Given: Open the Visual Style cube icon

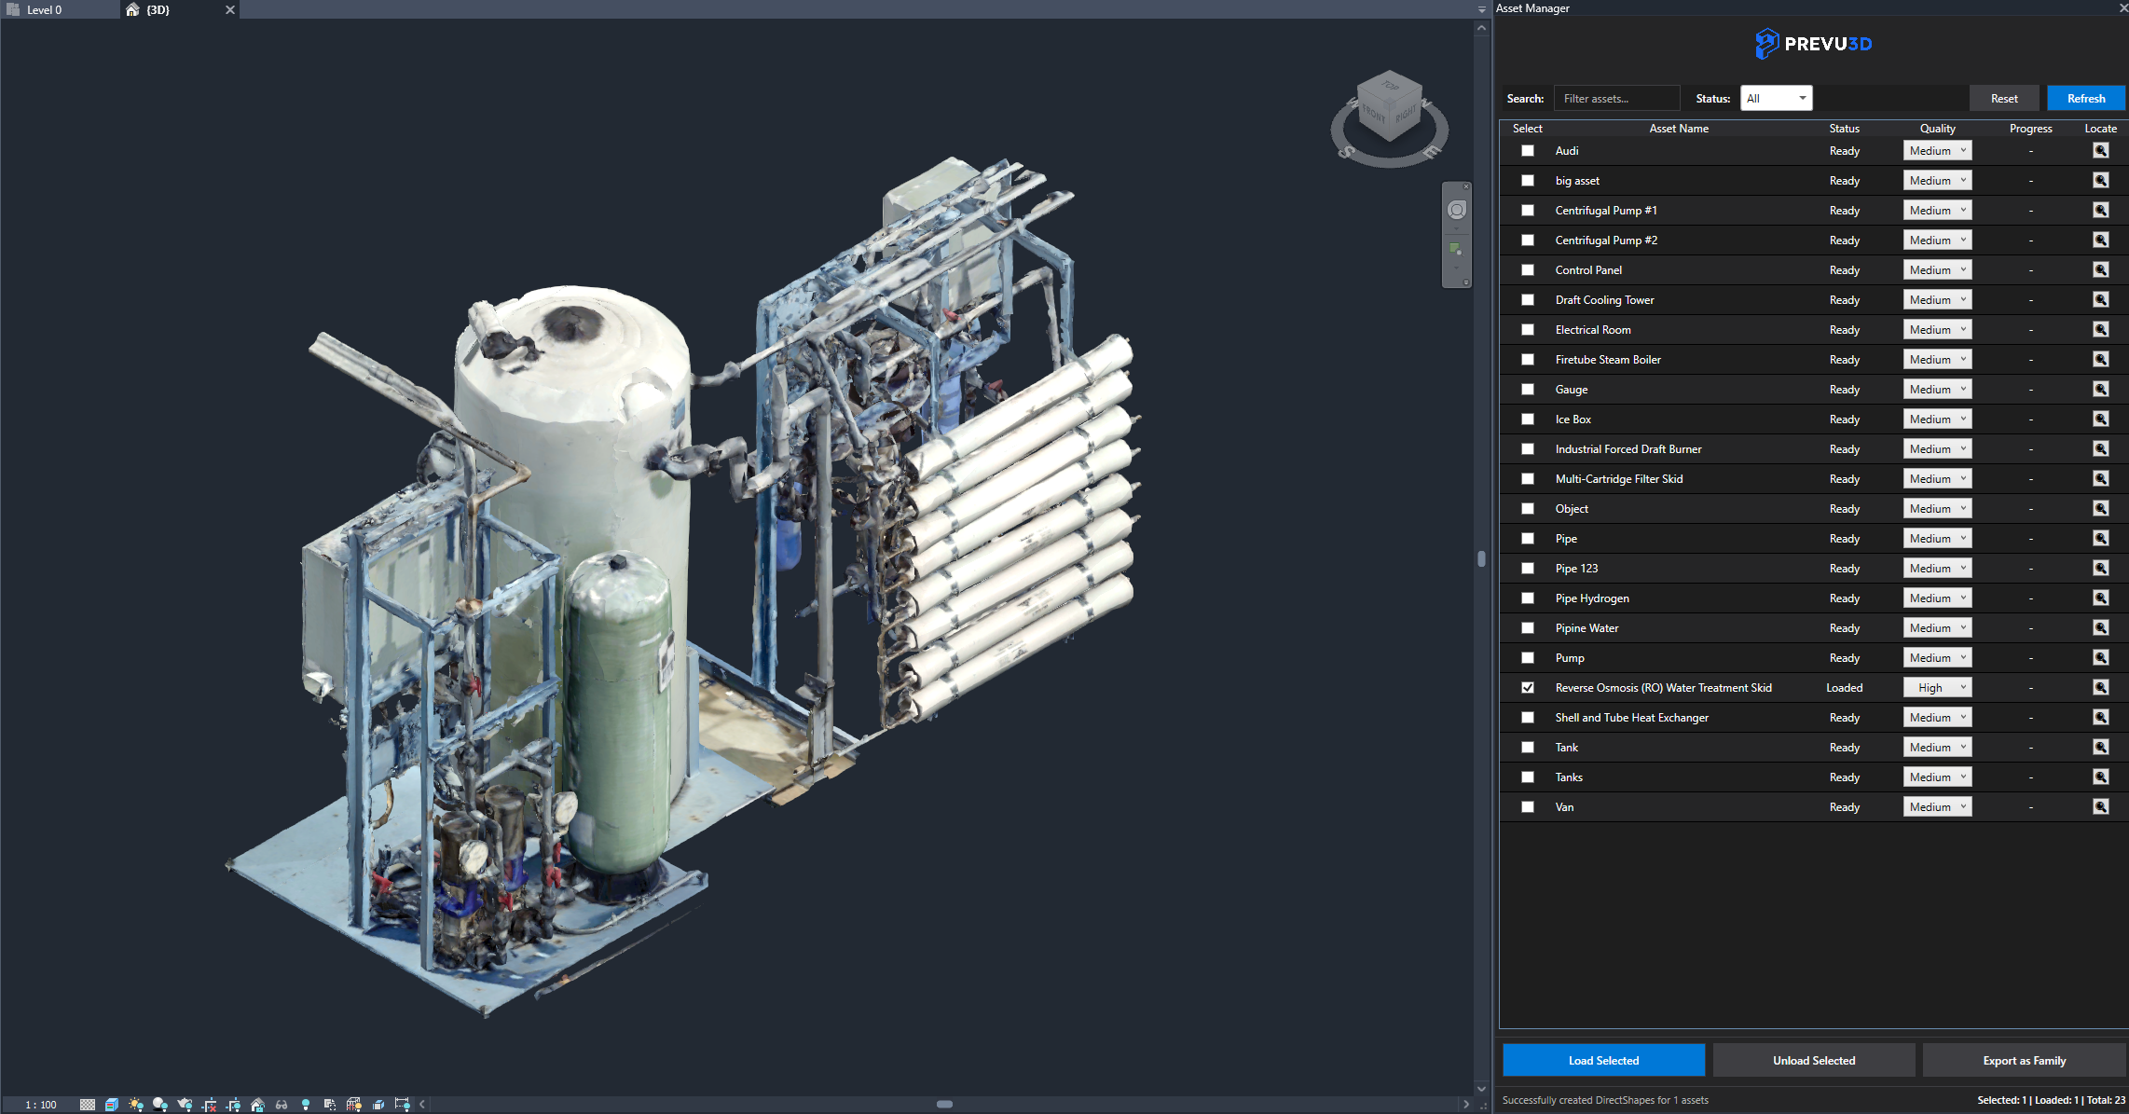Looking at the screenshot, I should click(112, 1105).
